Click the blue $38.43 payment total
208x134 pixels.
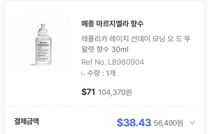pos(134,122)
